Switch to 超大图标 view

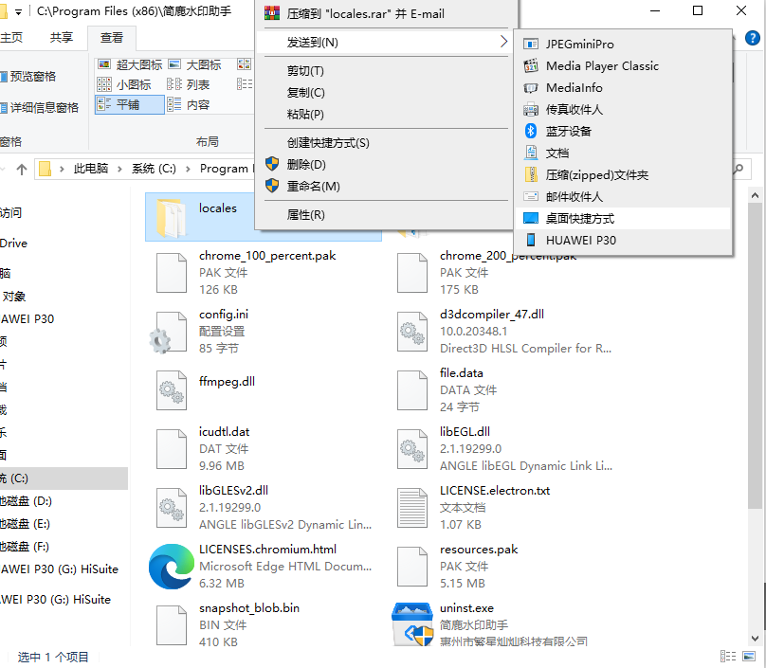139,63
